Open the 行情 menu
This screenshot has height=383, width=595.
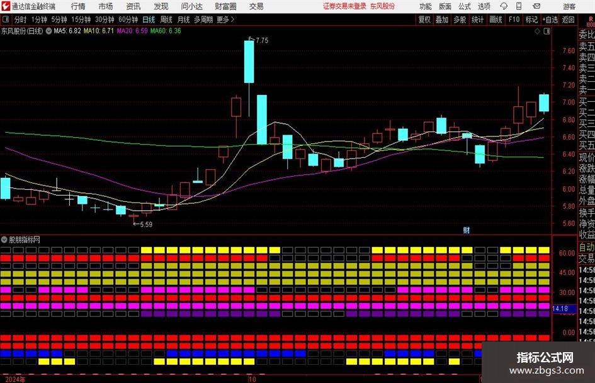[x=78, y=6]
